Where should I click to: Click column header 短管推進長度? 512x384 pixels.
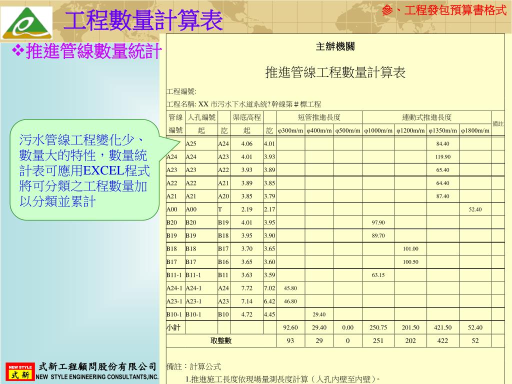[x=319, y=117]
